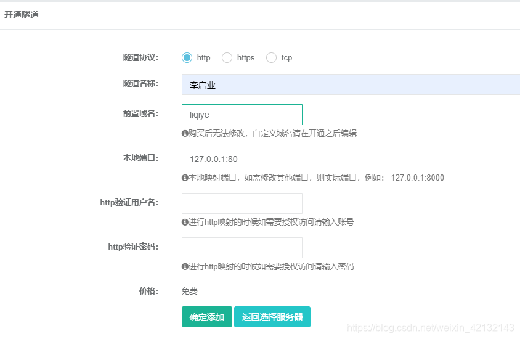Click the http验证密码 input field
Screen dimensions: 520x339
[242, 248]
